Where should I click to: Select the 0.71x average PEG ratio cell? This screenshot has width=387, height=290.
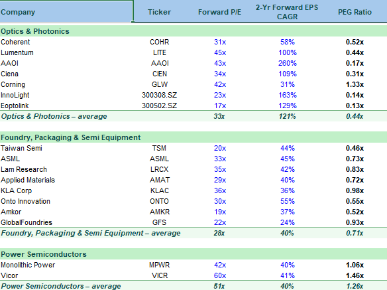(x=355, y=233)
